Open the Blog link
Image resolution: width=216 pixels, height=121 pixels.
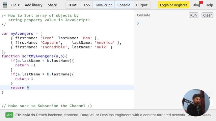click(196, 5)
